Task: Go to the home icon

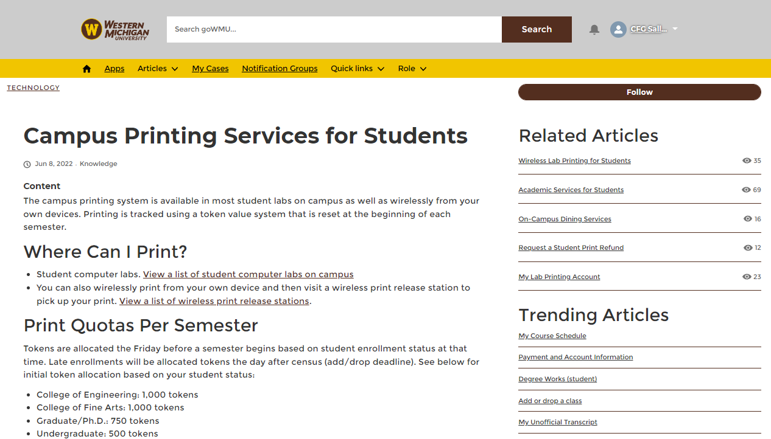Action: pos(86,69)
